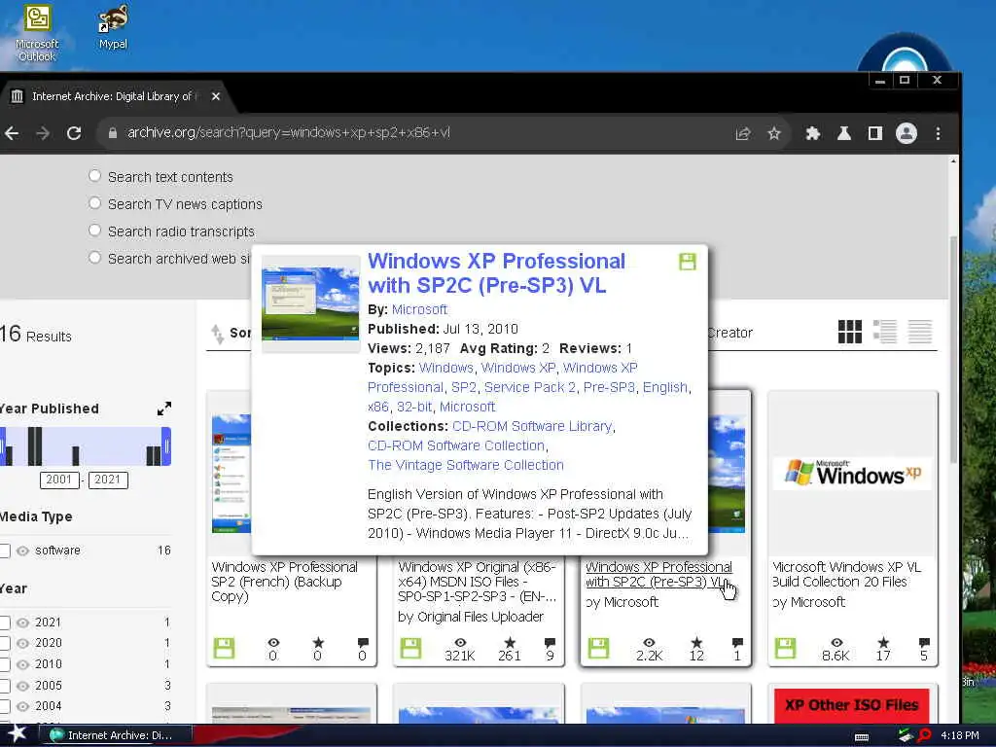Click the share page icon in address bar

(742, 133)
